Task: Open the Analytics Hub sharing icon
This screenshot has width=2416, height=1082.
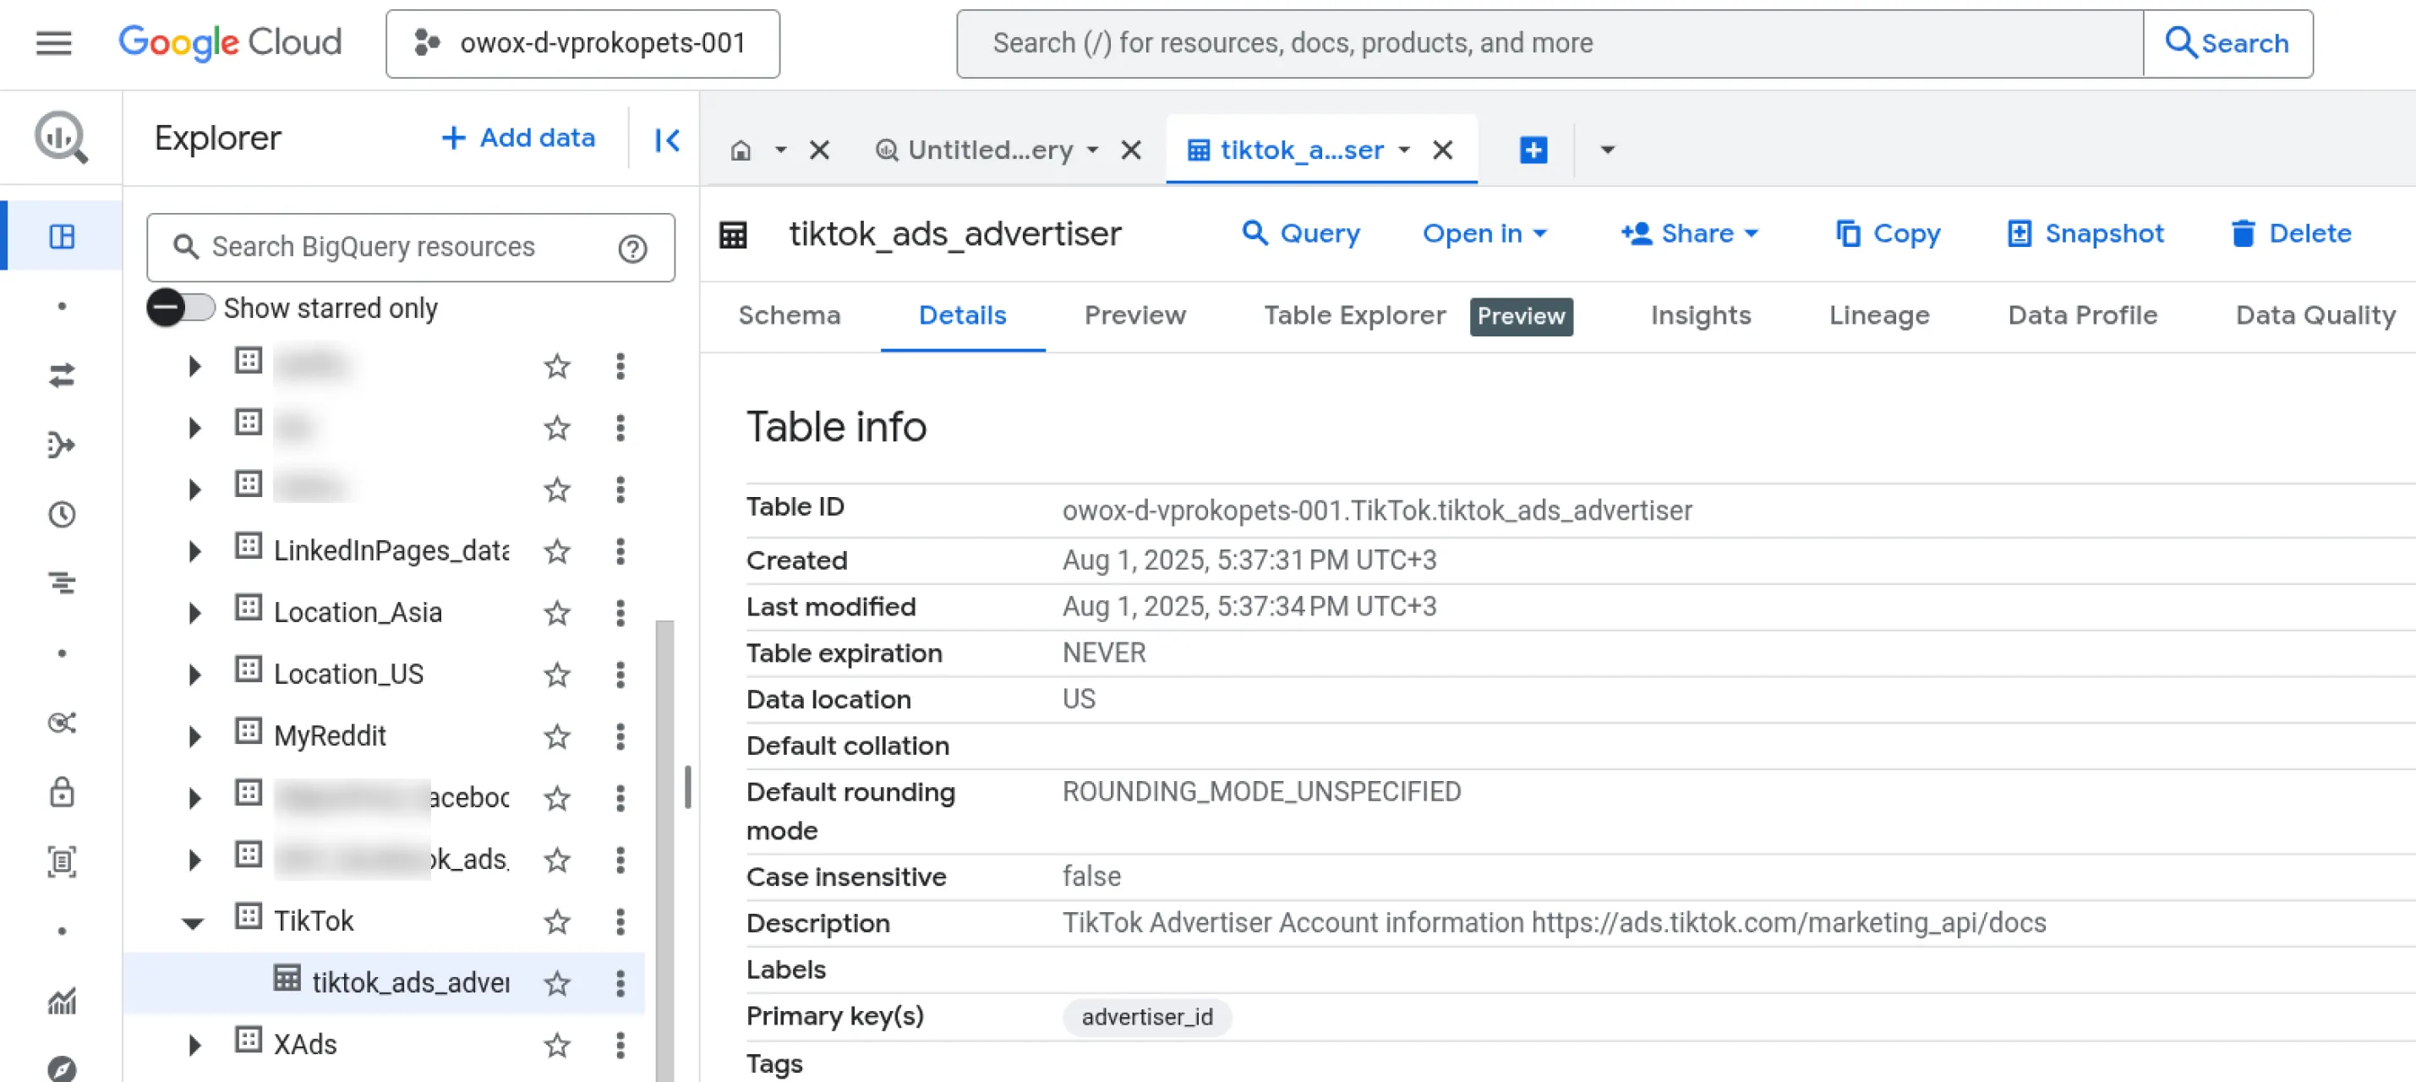Action: coord(61,723)
